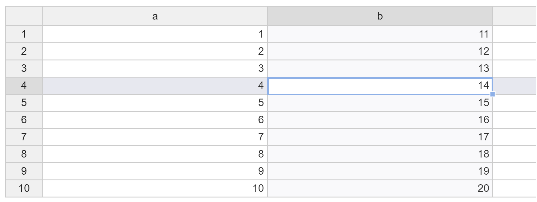
Task: Click cell containing 19
Action: 380,171
